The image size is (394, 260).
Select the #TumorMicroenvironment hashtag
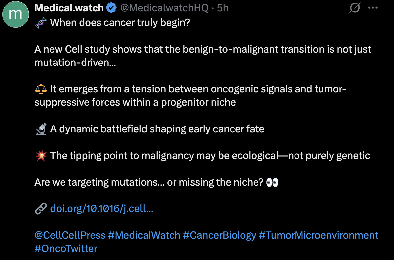[x=318, y=235]
